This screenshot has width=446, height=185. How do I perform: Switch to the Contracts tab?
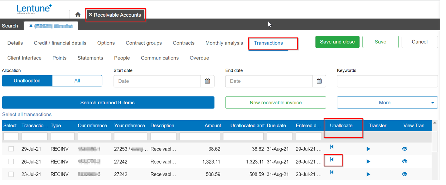coord(184,43)
